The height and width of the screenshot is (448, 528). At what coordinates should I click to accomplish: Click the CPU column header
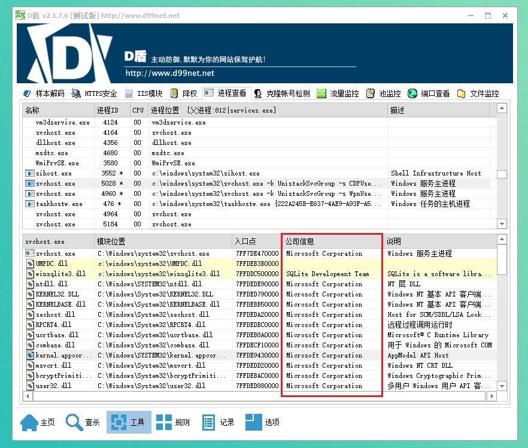pos(138,110)
